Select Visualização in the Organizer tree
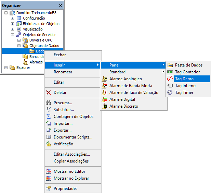 coord(33,29)
